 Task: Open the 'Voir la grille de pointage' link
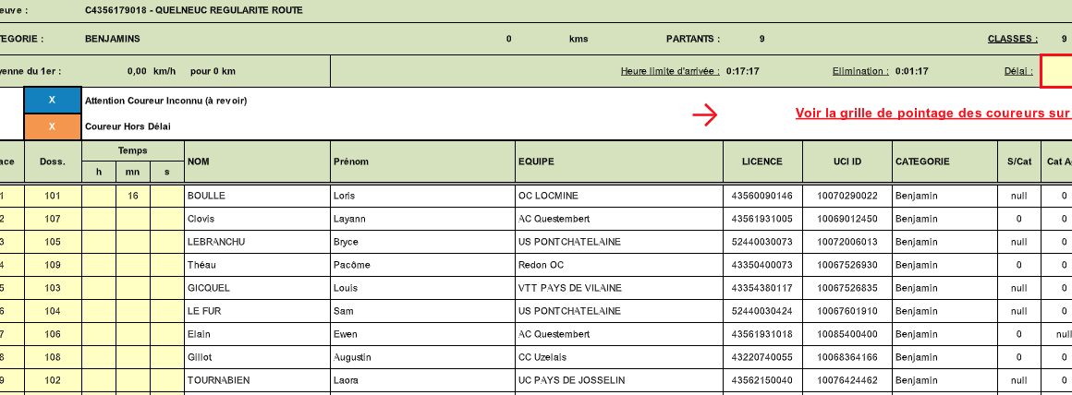point(932,114)
